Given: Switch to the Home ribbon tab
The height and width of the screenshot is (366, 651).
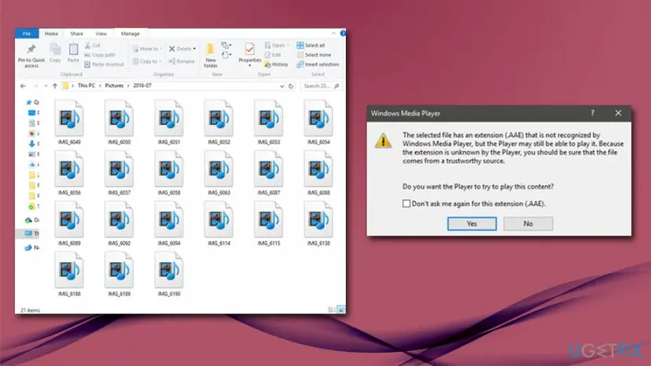Looking at the screenshot, I should 51,34.
